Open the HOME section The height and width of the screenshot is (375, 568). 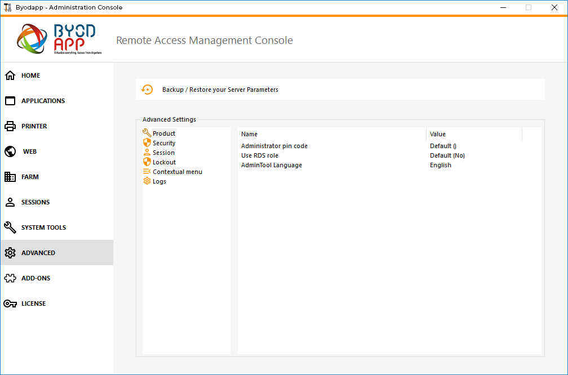[57, 75]
